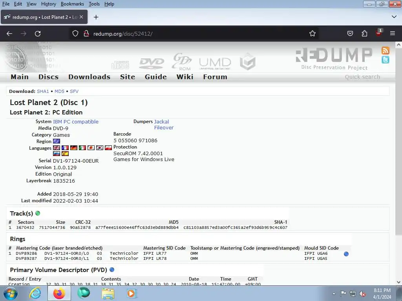
Task: Open the Redump Twitter icon
Action: click(x=386, y=60)
